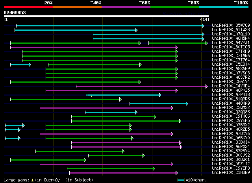Select label UniRef100_A4QMA9
The width and height of the screenshot is (252, 183).
click(231, 104)
